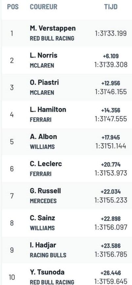Click the RACING BULLS team label
This screenshot has height=285, width=132.
pyautogui.click(x=48, y=255)
